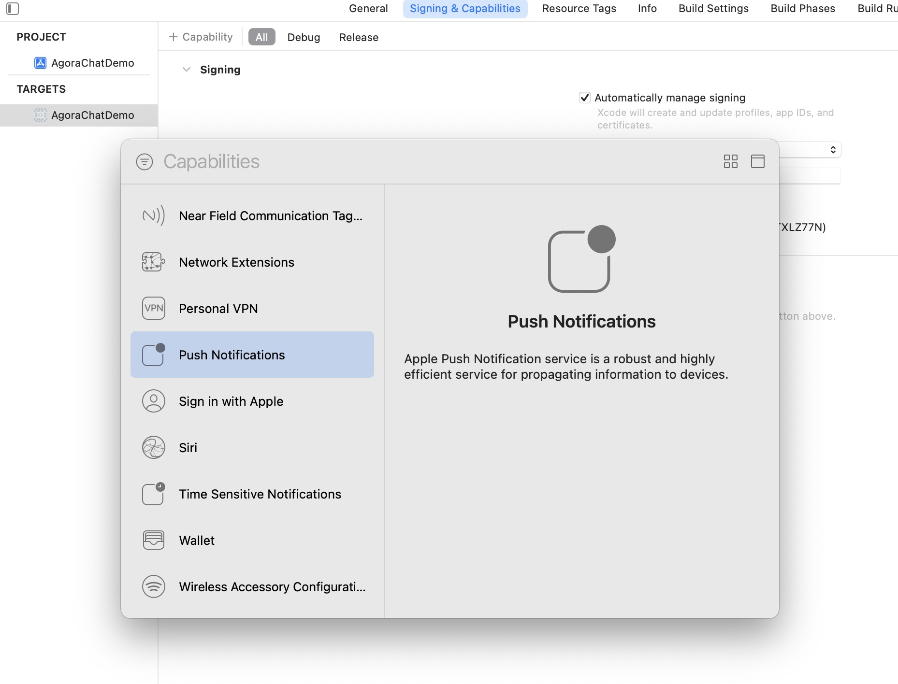The image size is (898, 684).
Task: Click the Capabilities filter icon
Action: click(145, 162)
